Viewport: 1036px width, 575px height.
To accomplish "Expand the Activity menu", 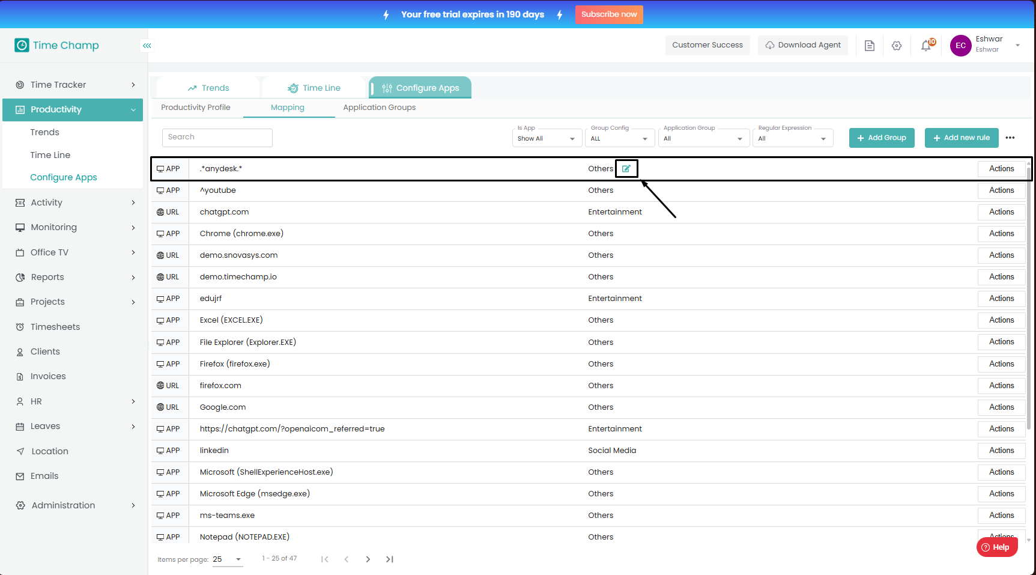I will pyautogui.click(x=133, y=203).
